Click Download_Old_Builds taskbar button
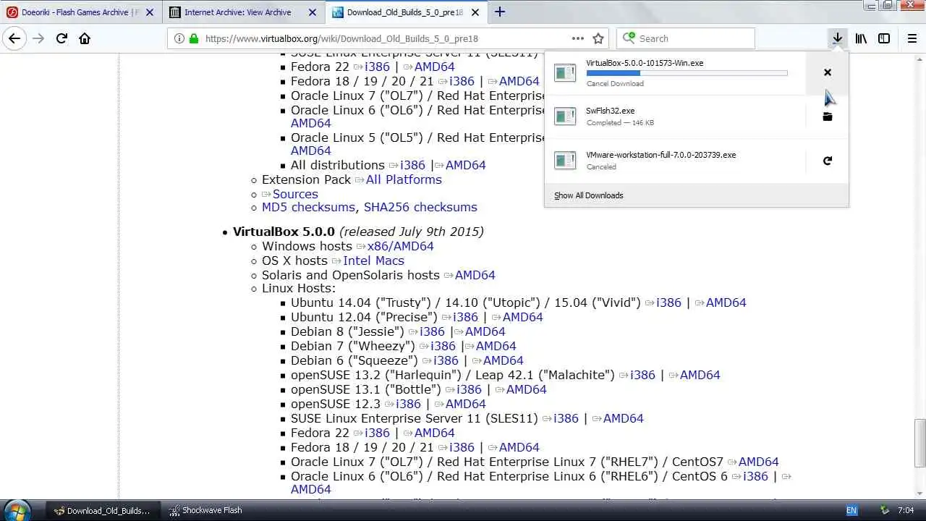 pyautogui.click(x=103, y=510)
